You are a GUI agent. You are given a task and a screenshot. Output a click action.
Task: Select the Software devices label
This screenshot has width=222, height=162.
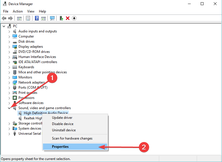(x=31, y=103)
